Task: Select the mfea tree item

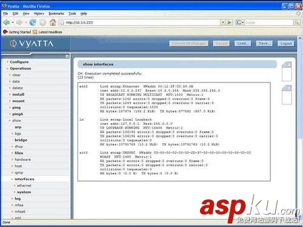Action: [x=19, y=205]
